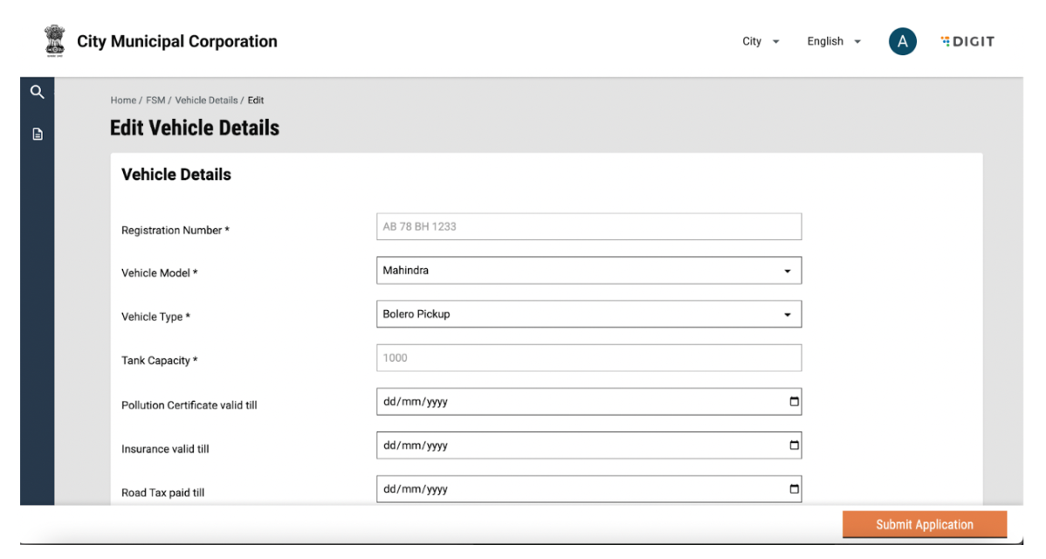Click the Registration Number input field
This screenshot has height=559, width=1046.
[x=588, y=227]
